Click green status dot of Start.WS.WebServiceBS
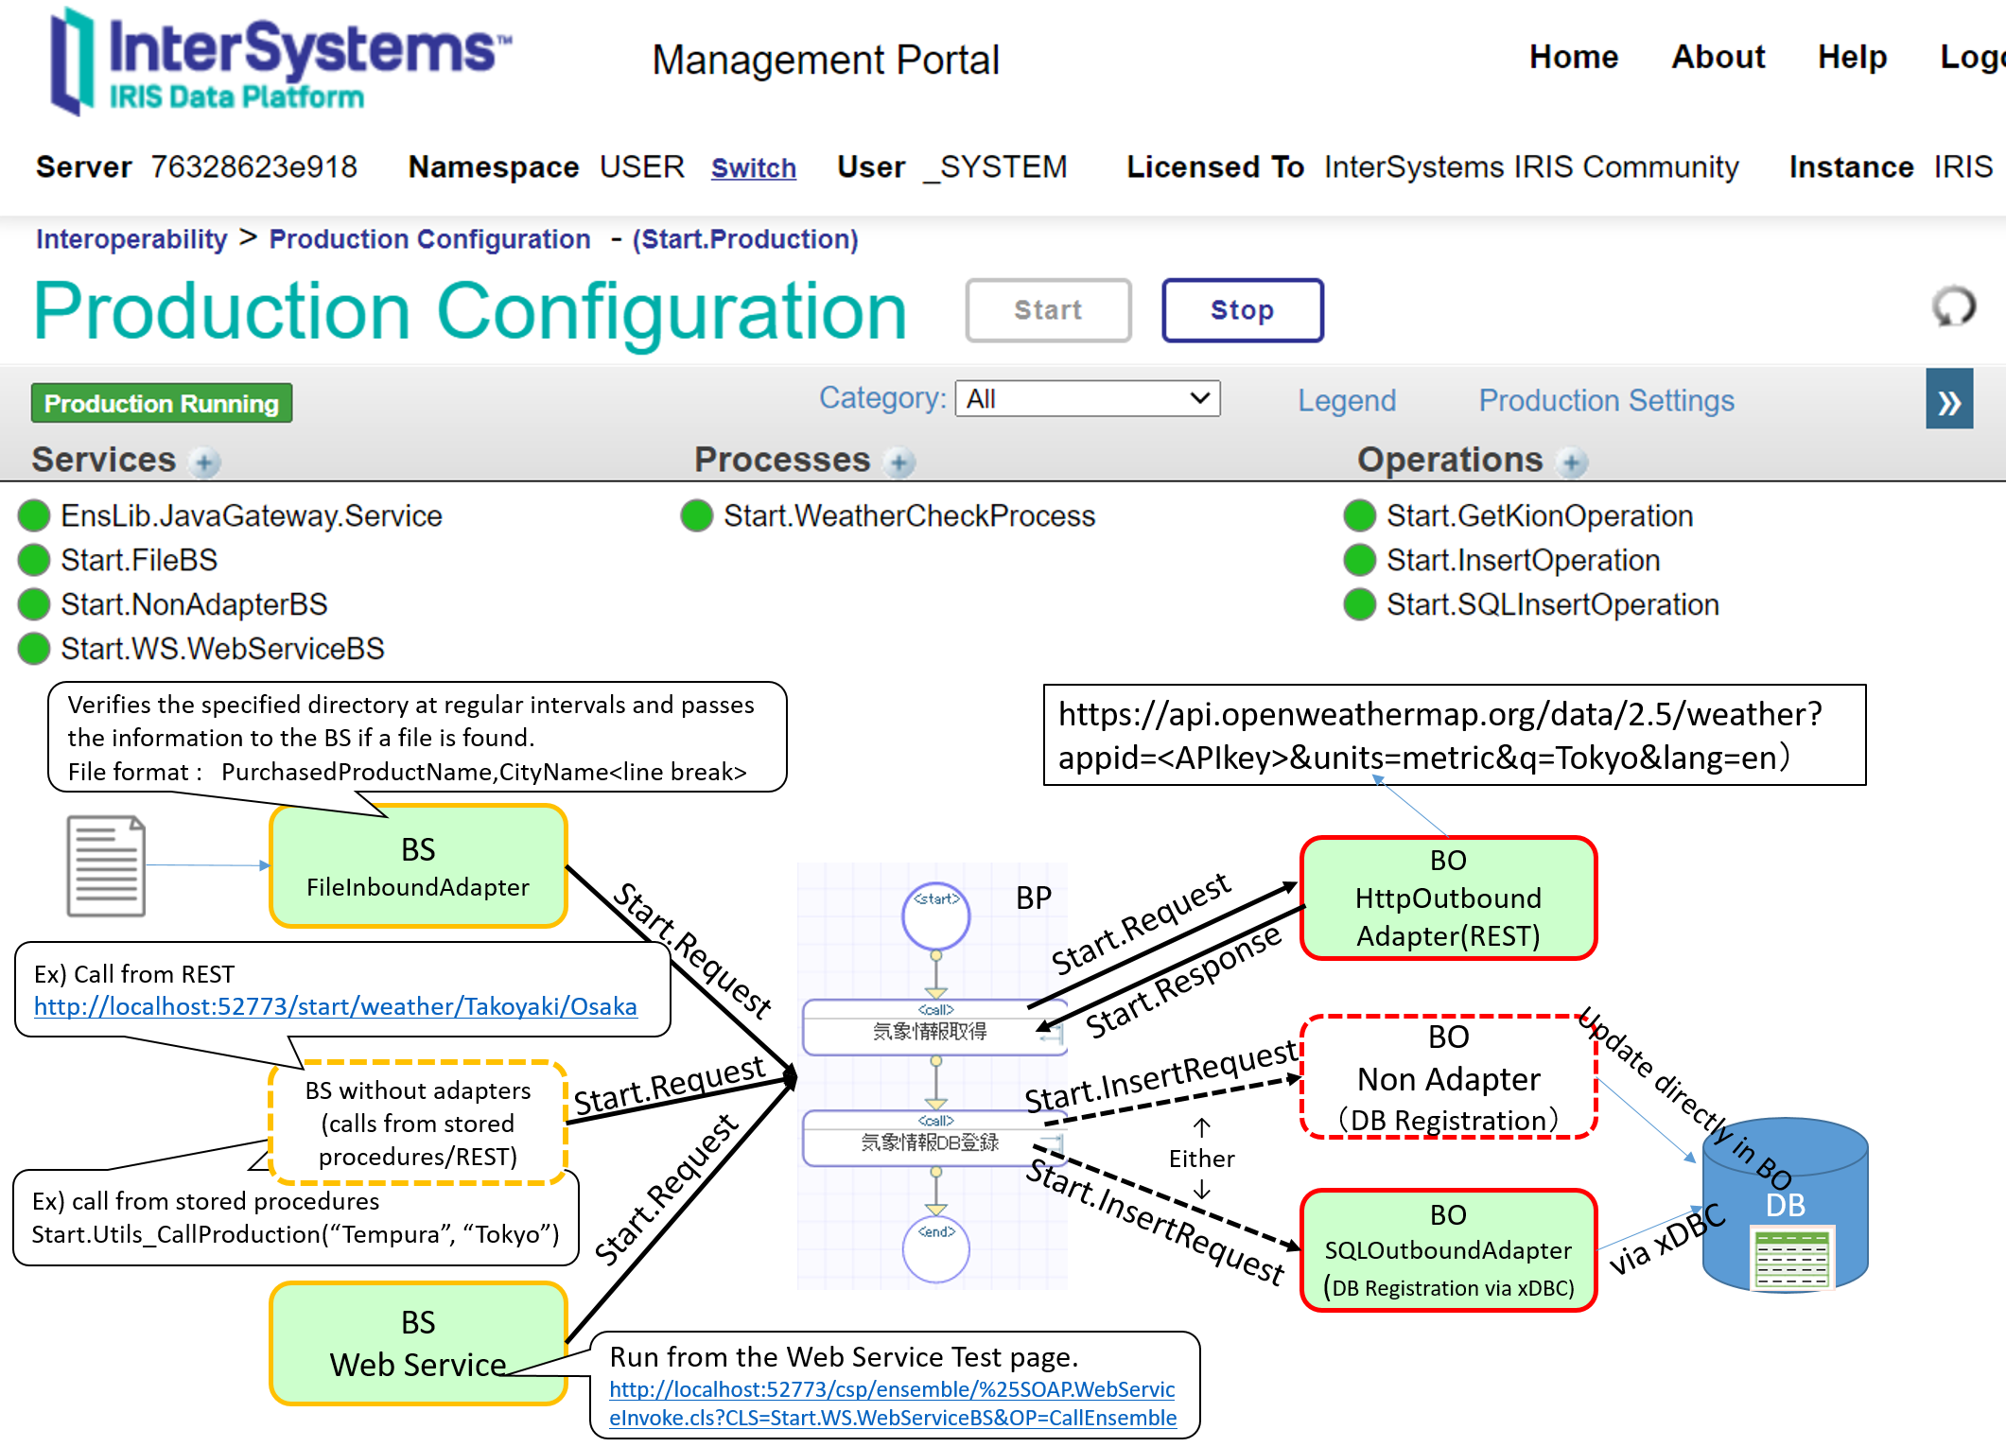Image resolution: width=2006 pixels, height=1447 pixels. pyautogui.click(x=34, y=649)
